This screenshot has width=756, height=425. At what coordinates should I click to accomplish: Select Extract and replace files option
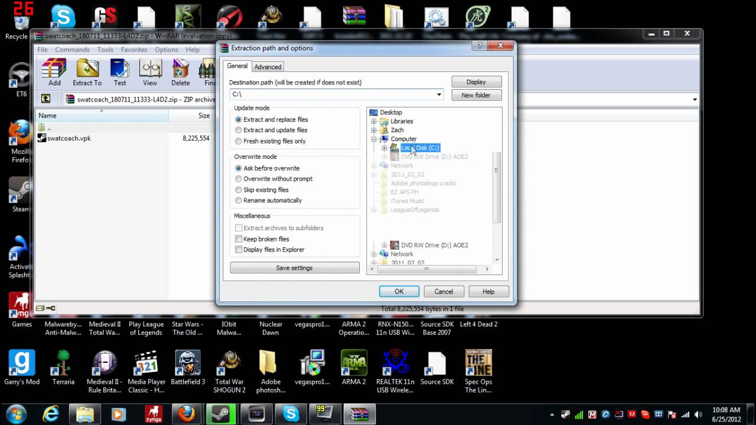(x=272, y=119)
